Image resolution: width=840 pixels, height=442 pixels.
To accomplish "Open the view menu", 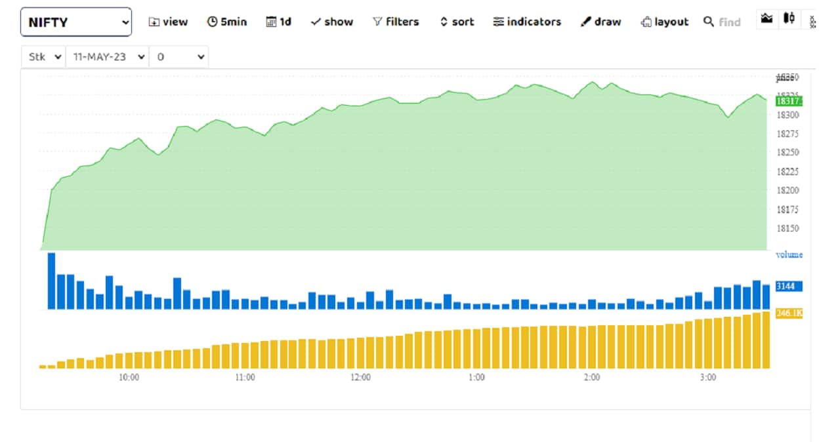I will pyautogui.click(x=168, y=22).
